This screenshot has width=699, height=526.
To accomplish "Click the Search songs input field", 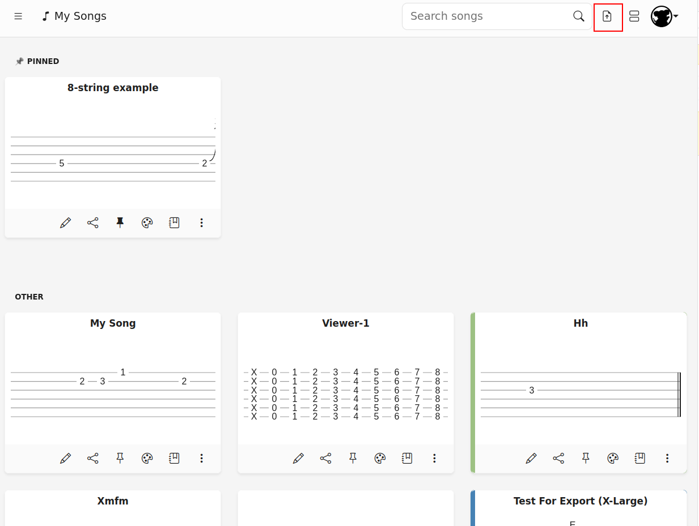I will (x=488, y=16).
